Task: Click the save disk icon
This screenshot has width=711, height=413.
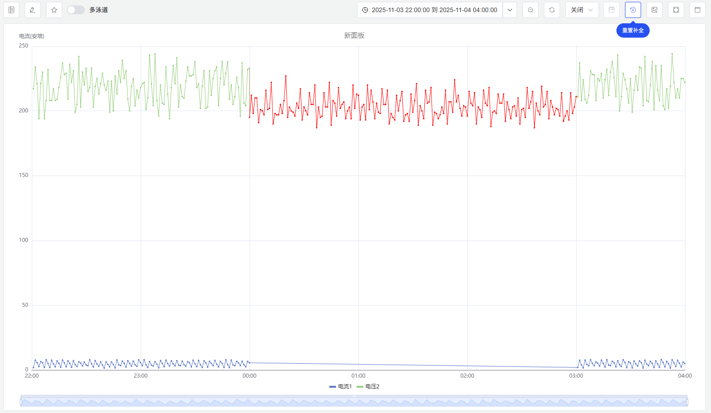Action: [612, 10]
